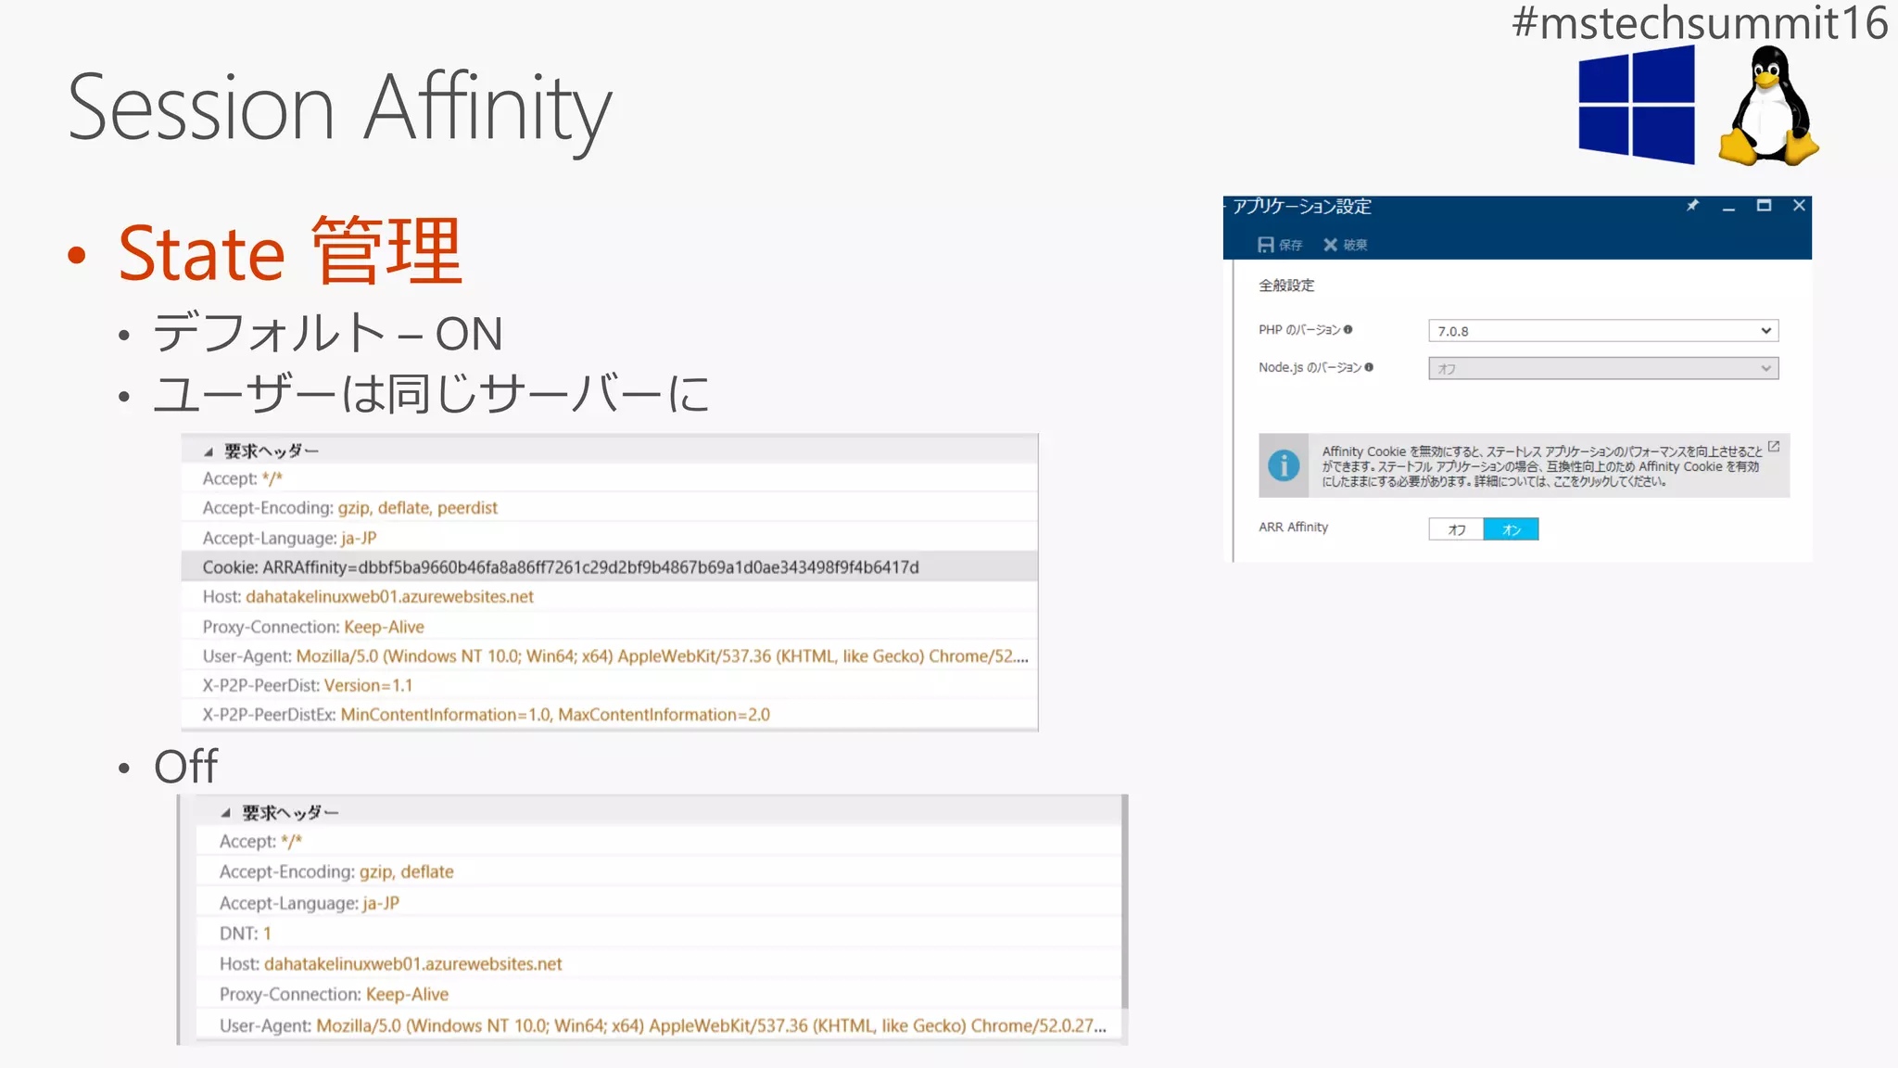Image resolution: width=1898 pixels, height=1068 pixels.
Task: Click the 全般設定 section heading
Action: click(1286, 286)
